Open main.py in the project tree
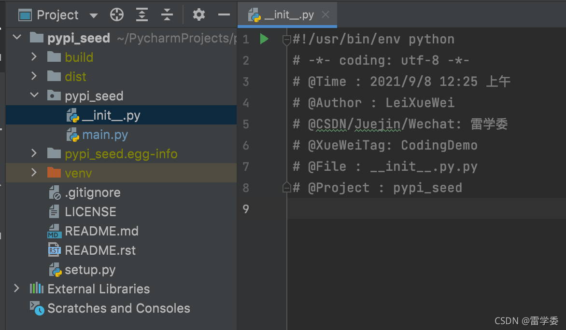Viewport: 566px width, 330px height. pos(105,135)
